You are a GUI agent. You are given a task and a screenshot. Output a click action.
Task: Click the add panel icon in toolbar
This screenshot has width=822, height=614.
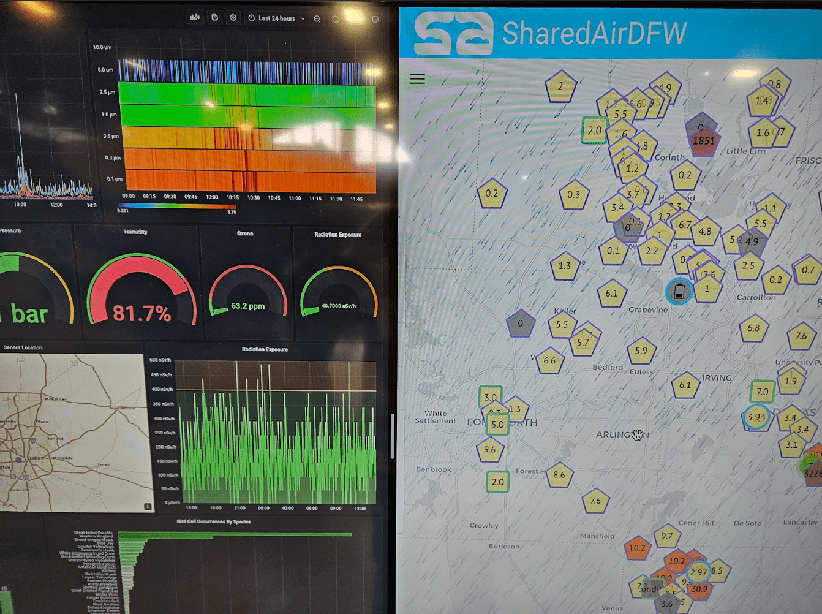click(x=195, y=18)
